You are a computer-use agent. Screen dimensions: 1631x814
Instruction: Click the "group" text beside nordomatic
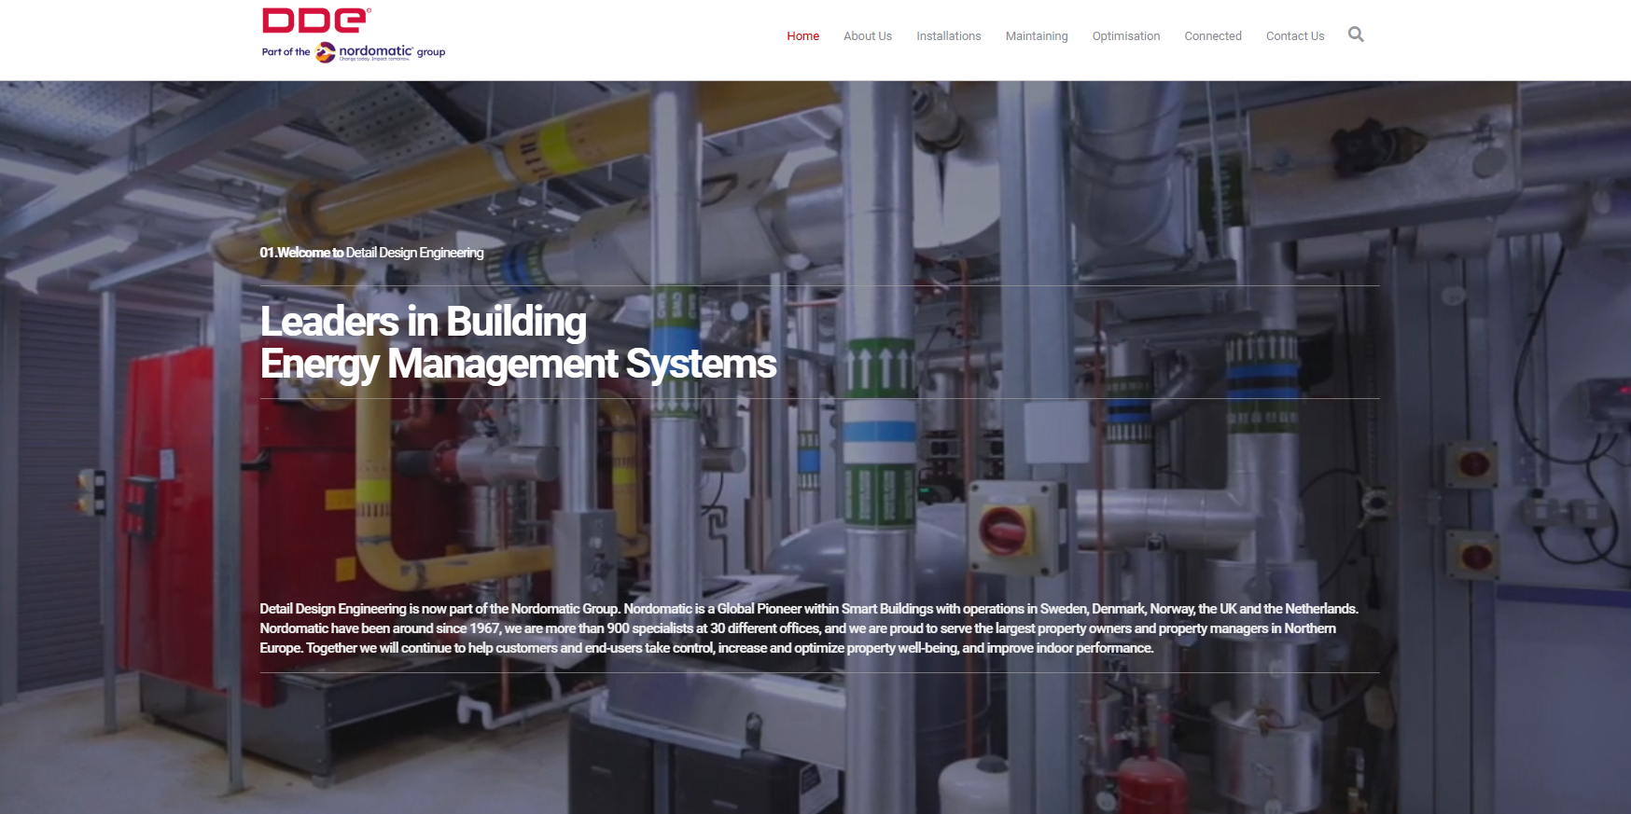[x=431, y=52]
